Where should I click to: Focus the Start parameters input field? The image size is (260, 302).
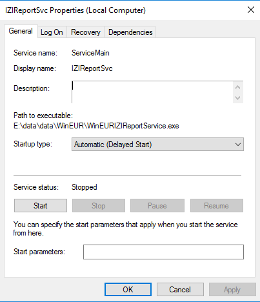[x=163, y=252]
